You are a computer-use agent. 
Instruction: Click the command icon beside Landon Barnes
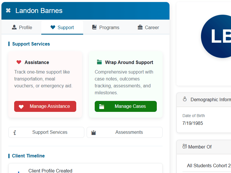[x=8, y=11]
